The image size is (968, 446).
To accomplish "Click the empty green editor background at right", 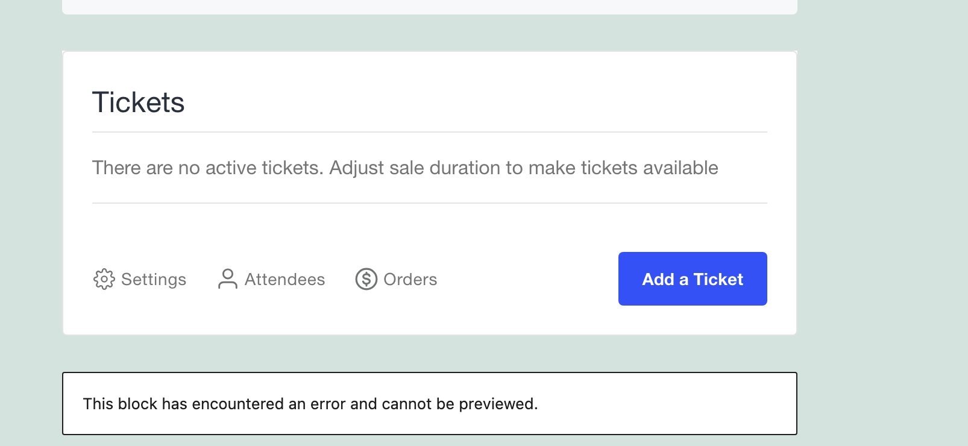I will [883, 223].
